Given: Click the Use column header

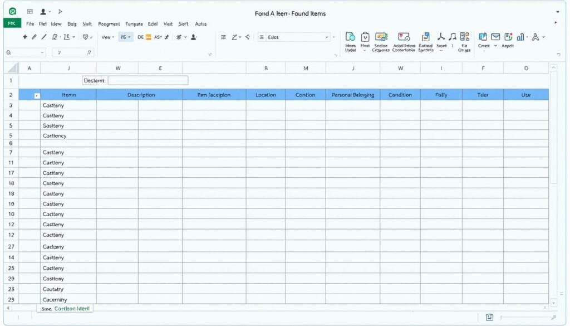Looking at the screenshot, I should [x=526, y=95].
